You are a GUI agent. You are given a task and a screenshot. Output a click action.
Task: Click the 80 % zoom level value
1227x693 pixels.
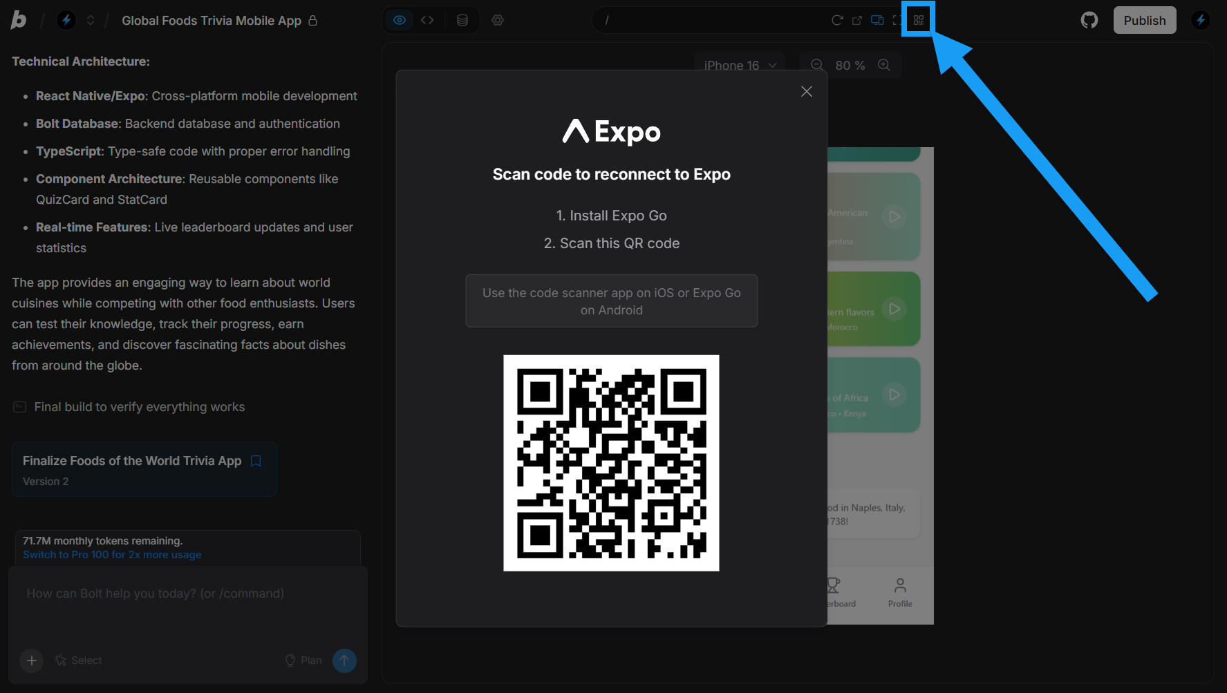850,66
